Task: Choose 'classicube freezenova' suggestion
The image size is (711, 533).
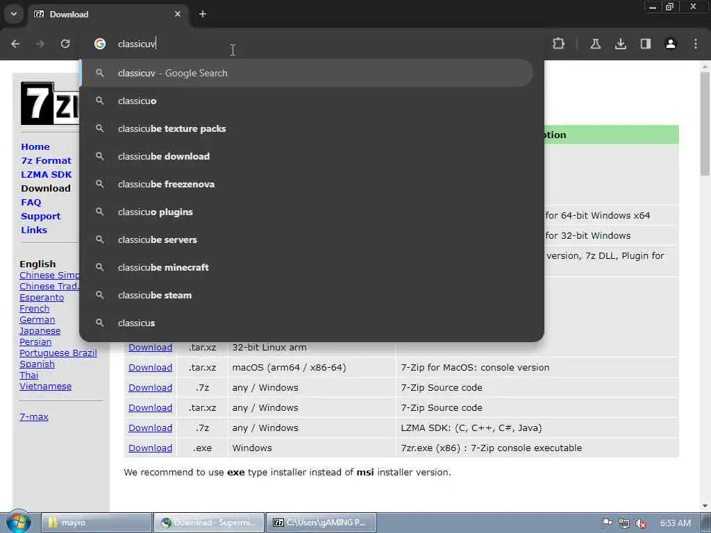Action: pyautogui.click(x=306, y=184)
